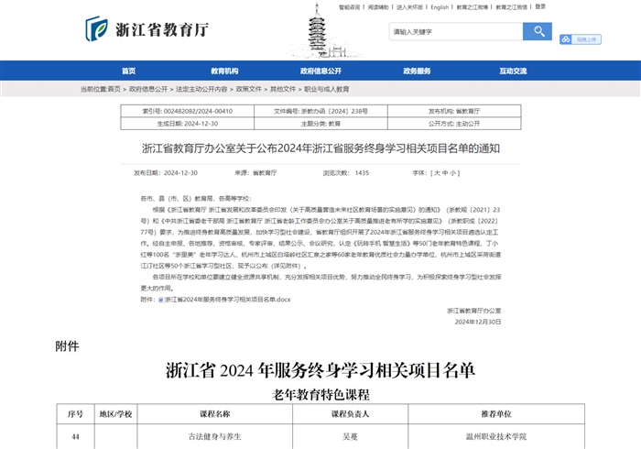
Task: Click the index number 002482082/2024-00410 cell
Action: 187,111
